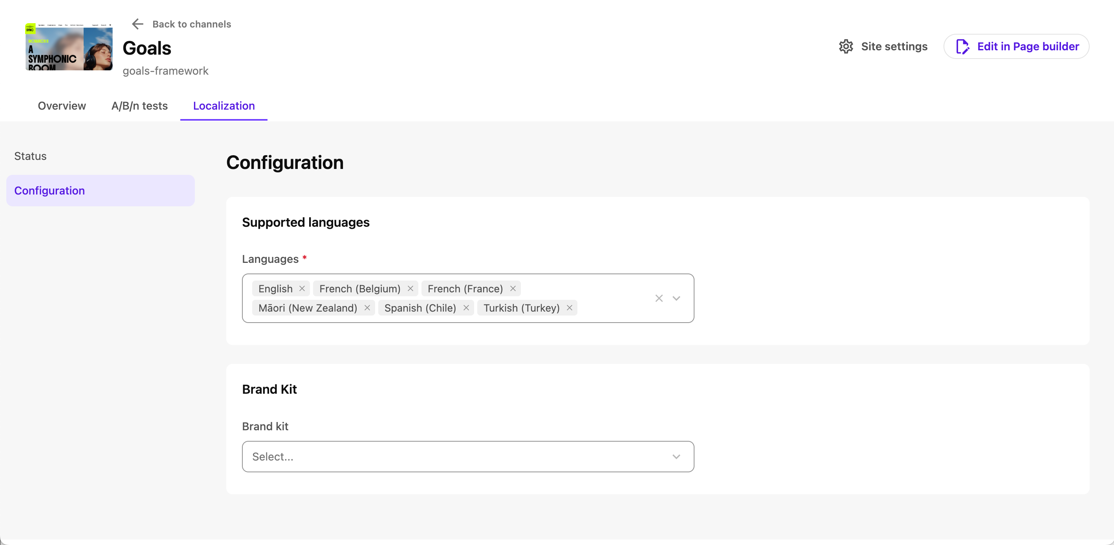Click the Supported languages heading
Image resolution: width=1114 pixels, height=545 pixels.
pos(305,222)
